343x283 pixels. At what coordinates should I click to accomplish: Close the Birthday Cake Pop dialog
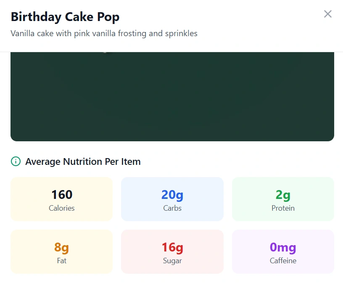(x=328, y=14)
